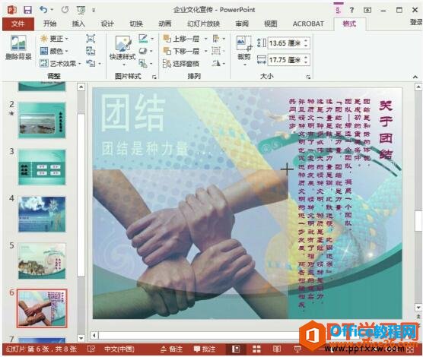Click the width field showing 17.75 厘米
423x357 pixels.
click(x=285, y=60)
